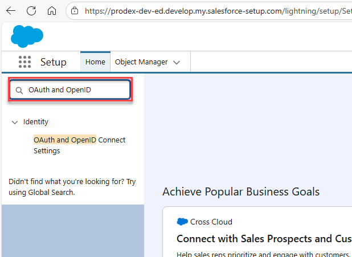Click the browser home icon

click(52, 11)
